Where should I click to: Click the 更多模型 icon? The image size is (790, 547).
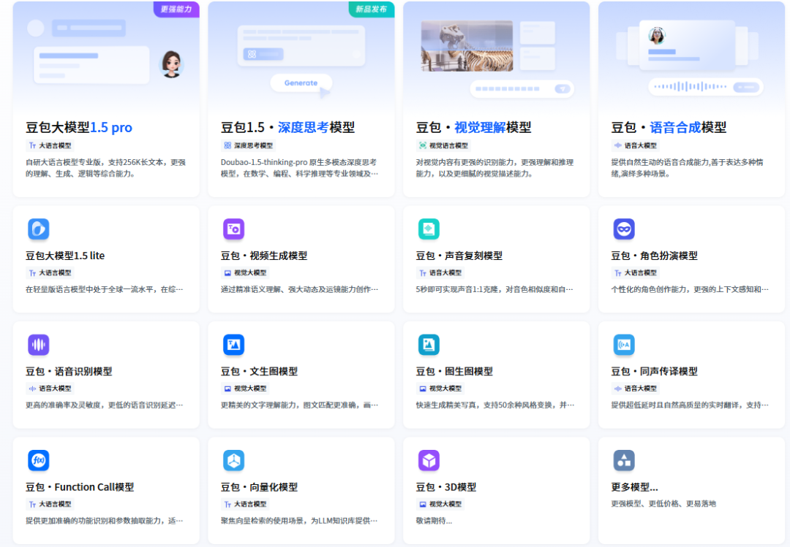[x=624, y=460]
